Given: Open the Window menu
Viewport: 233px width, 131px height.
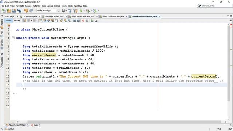Looking at the screenshot, I should tap(78, 6).
